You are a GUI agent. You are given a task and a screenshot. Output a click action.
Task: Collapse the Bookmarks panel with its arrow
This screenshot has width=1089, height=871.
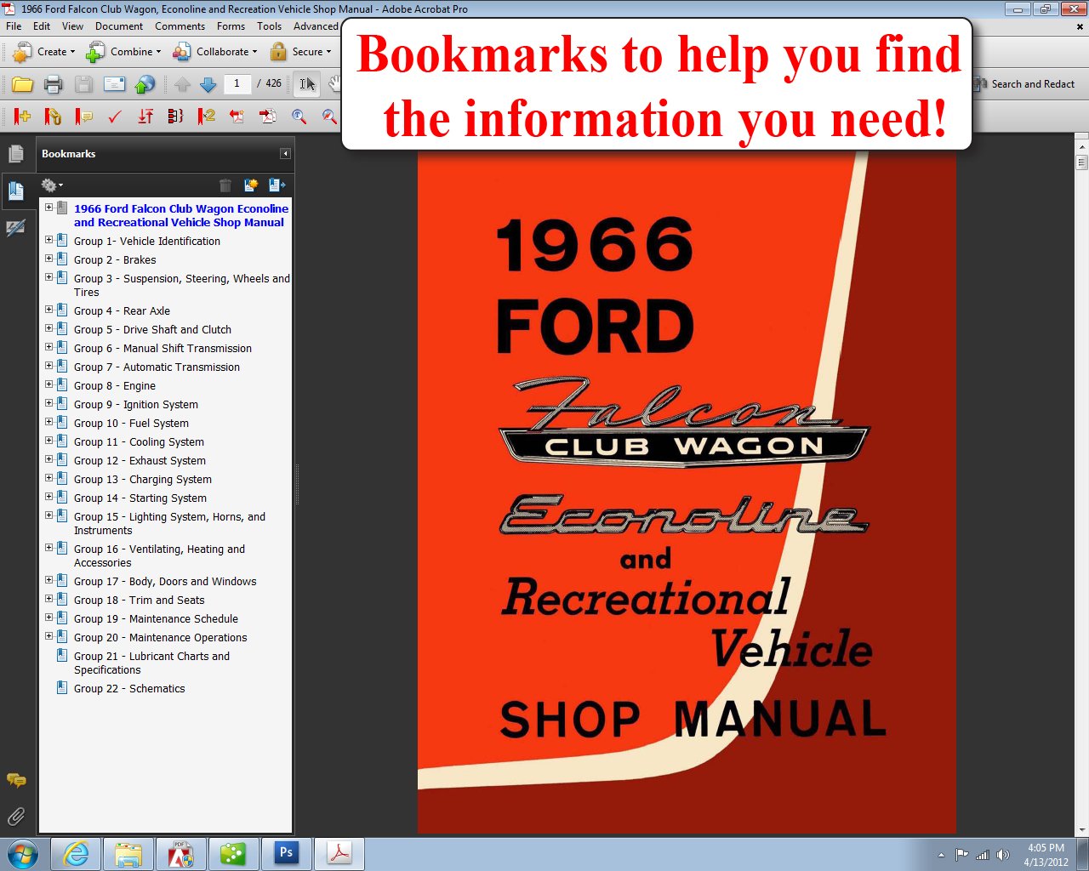(286, 153)
